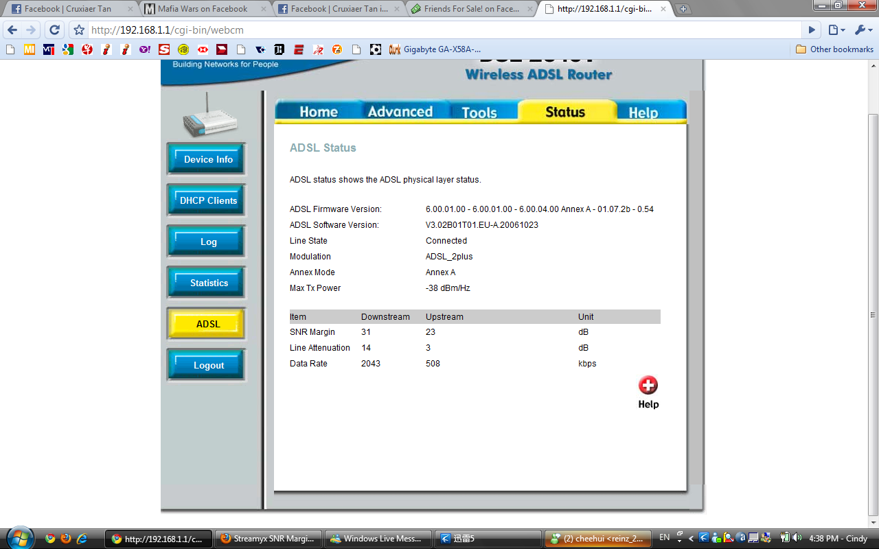Viewport: 879px width, 549px height.
Task: Go to the router Home tab
Action: 319,113
